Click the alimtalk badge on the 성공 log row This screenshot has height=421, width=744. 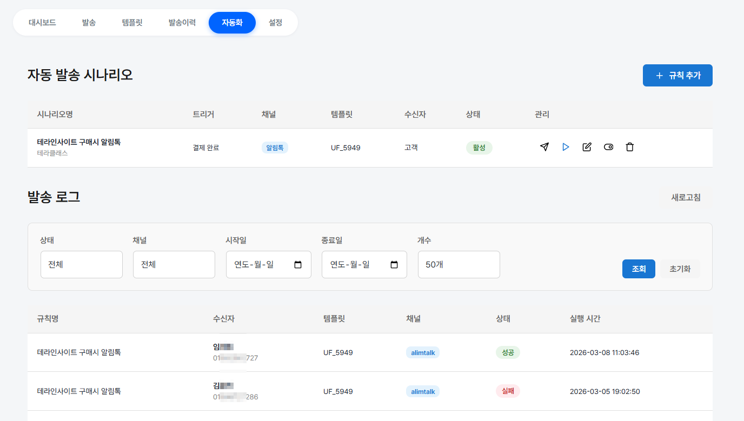pos(422,352)
